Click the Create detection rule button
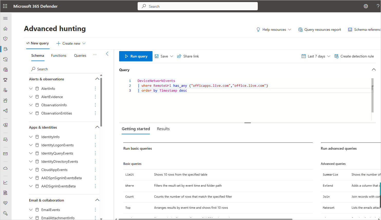 [x=354, y=56]
